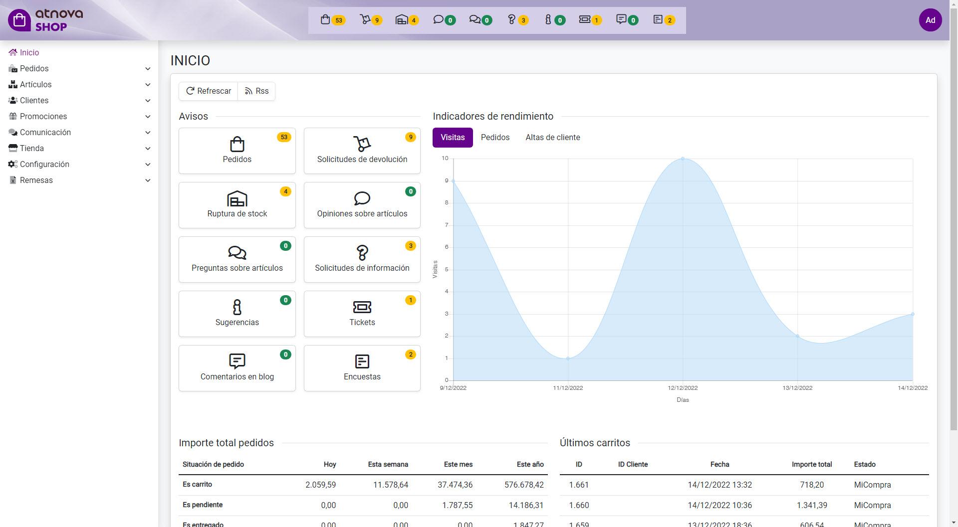Expand the Tienda sidebar menu

pyautogui.click(x=79, y=148)
